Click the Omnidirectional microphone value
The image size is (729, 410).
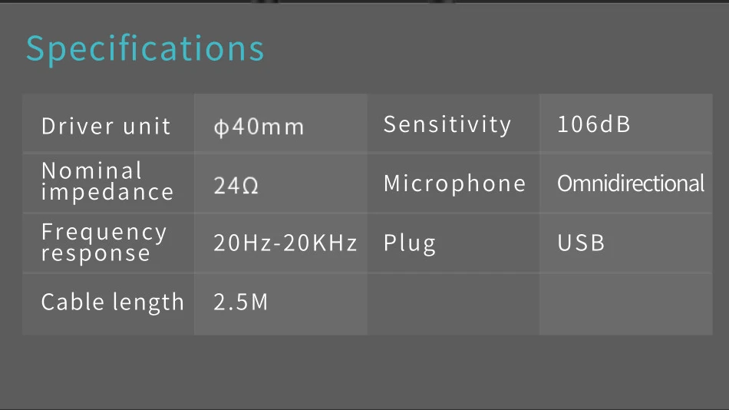(x=631, y=184)
